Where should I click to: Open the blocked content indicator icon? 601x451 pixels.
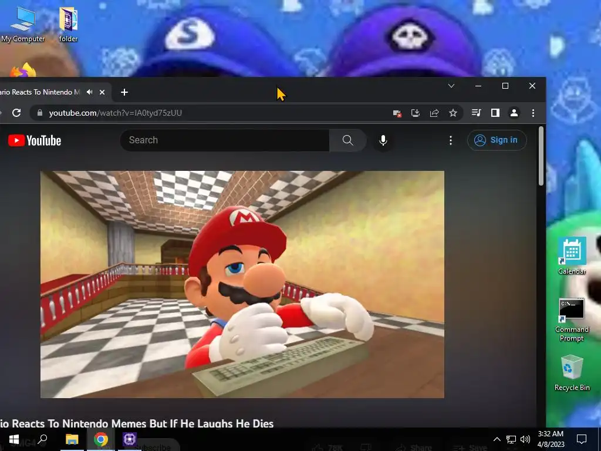(397, 113)
